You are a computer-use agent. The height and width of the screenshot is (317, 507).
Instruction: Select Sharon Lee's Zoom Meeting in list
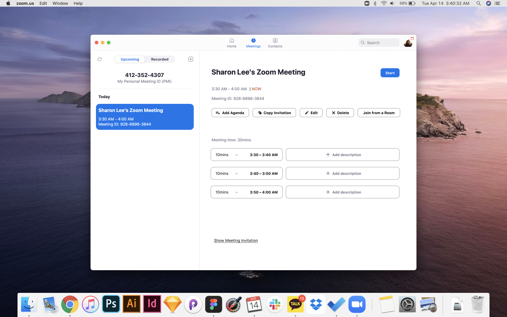click(145, 117)
